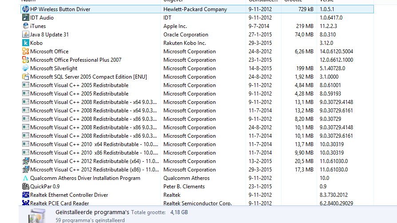This screenshot has width=397, height=223.
Task: Click the 74,0 MB size of Java
Action: pyautogui.click(x=304, y=35)
